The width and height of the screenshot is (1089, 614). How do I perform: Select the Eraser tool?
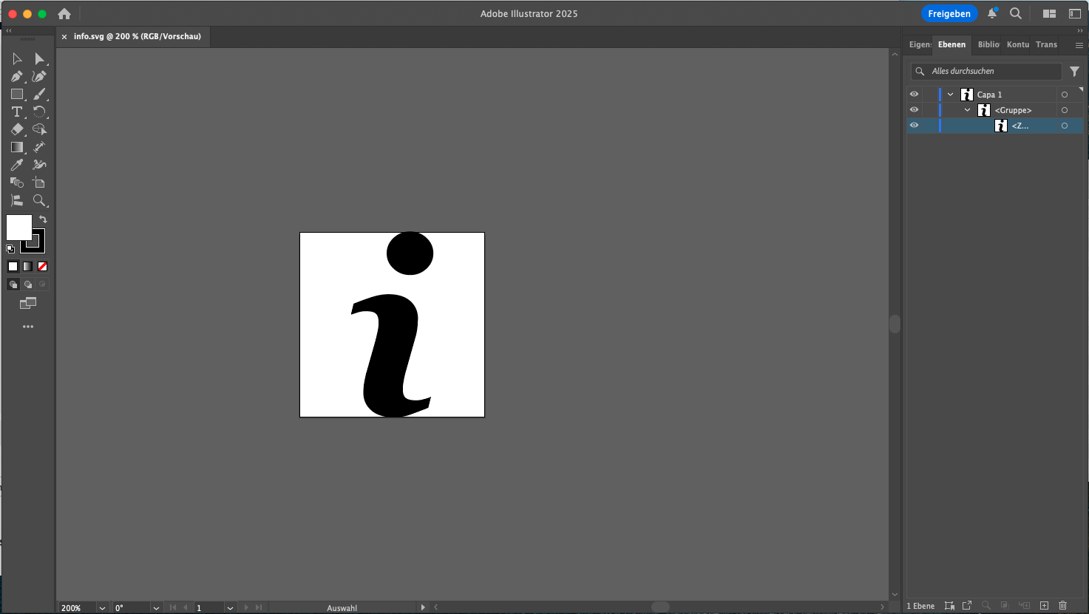tap(17, 130)
